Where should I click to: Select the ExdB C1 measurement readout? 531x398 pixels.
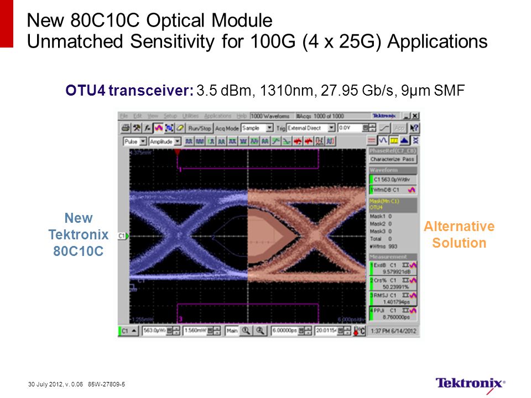pos(393,269)
